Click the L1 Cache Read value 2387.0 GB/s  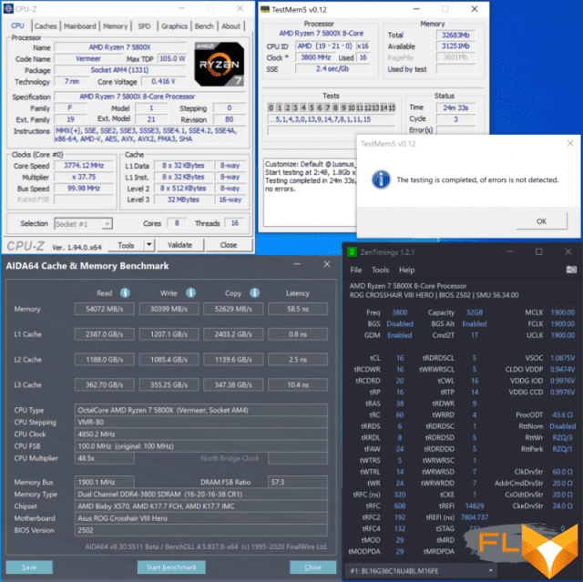pyautogui.click(x=105, y=334)
